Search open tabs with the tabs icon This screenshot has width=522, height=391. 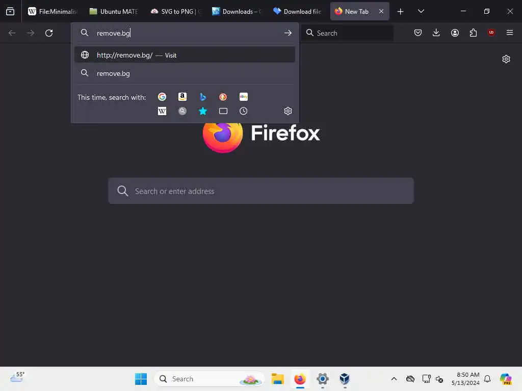pyautogui.click(x=223, y=111)
